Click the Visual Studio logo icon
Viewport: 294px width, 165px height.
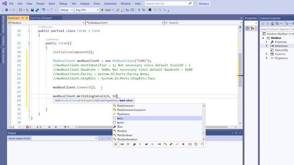pyautogui.click(x=5, y=4)
